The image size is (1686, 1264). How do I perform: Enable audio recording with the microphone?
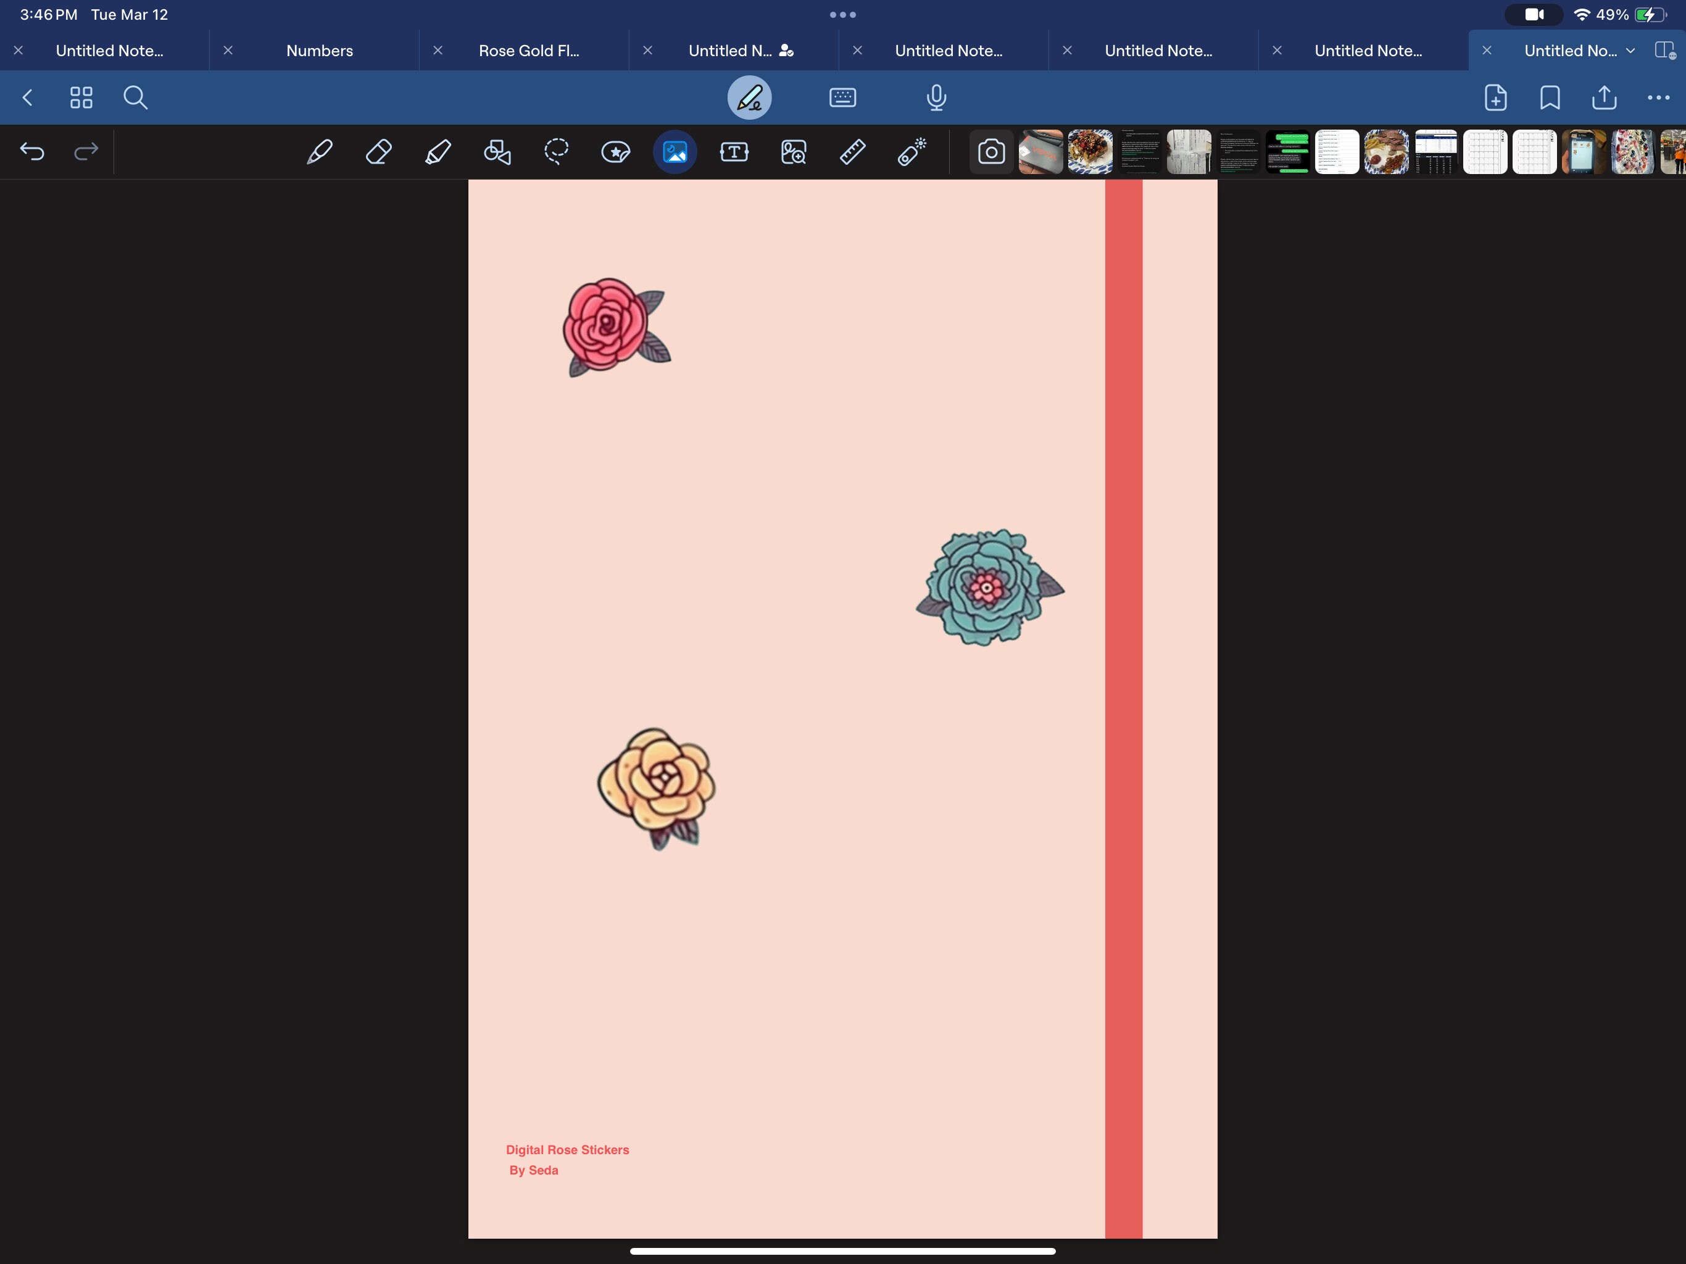point(936,98)
